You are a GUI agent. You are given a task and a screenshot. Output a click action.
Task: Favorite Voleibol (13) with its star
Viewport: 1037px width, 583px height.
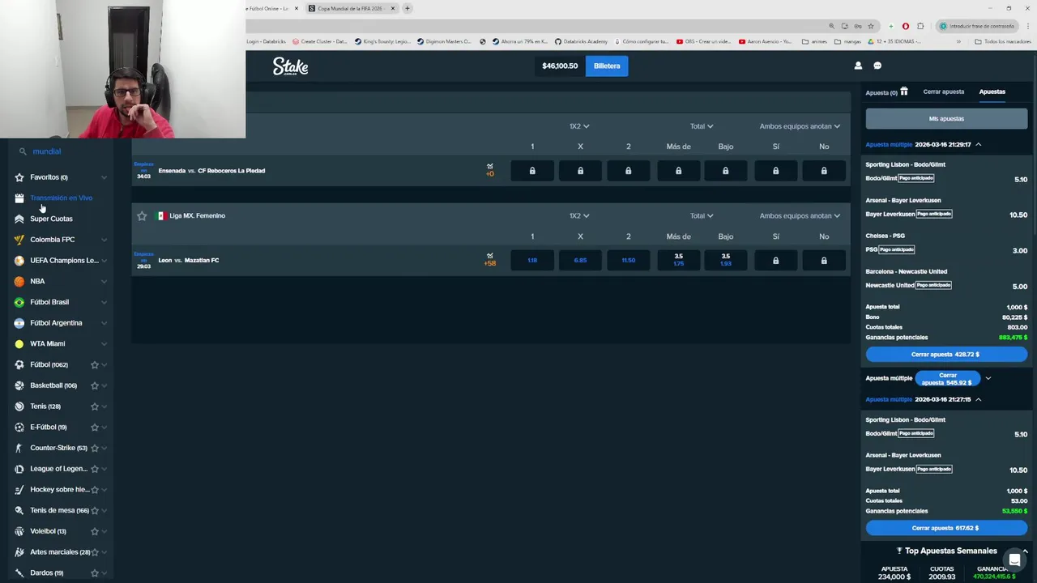95,531
